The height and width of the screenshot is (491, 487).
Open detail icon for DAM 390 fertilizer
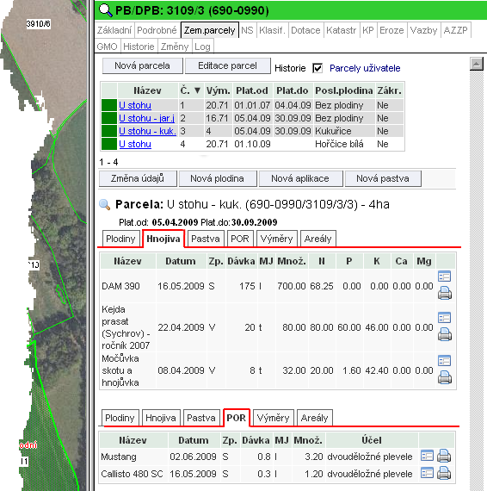click(444, 277)
